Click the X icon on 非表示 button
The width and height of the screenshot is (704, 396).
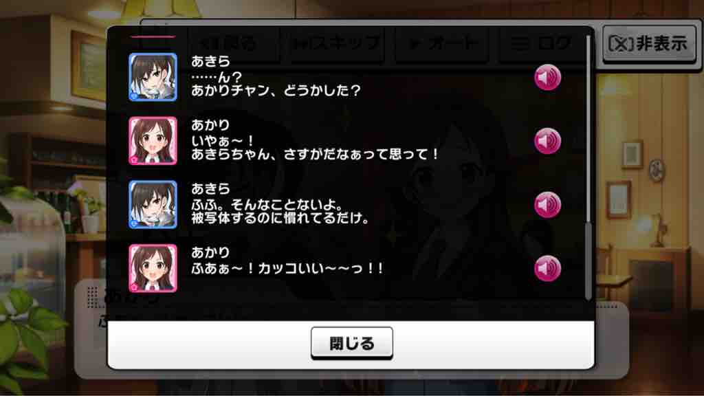click(x=621, y=44)
